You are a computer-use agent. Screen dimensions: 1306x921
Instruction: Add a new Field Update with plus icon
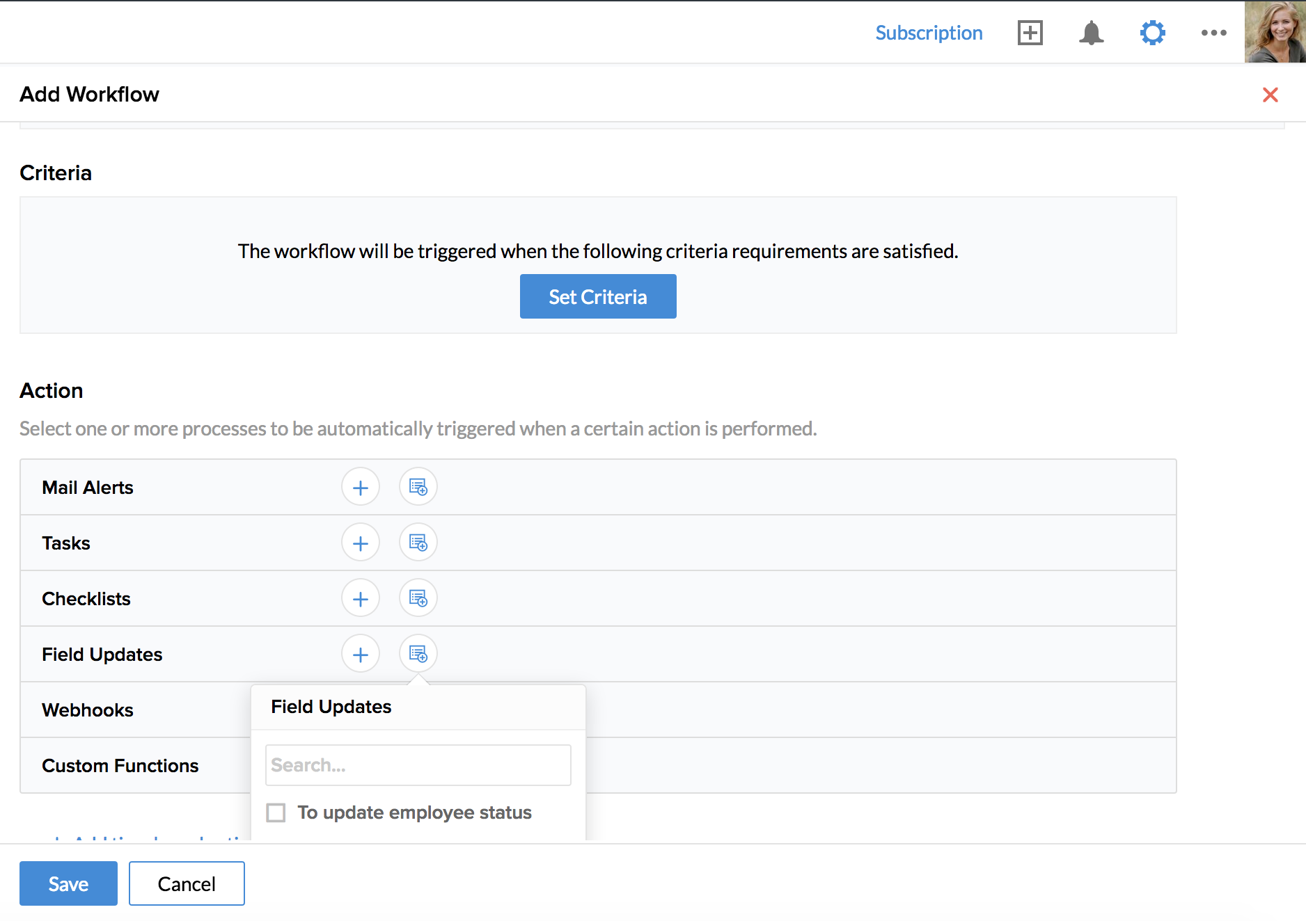[x=360, y=655]
